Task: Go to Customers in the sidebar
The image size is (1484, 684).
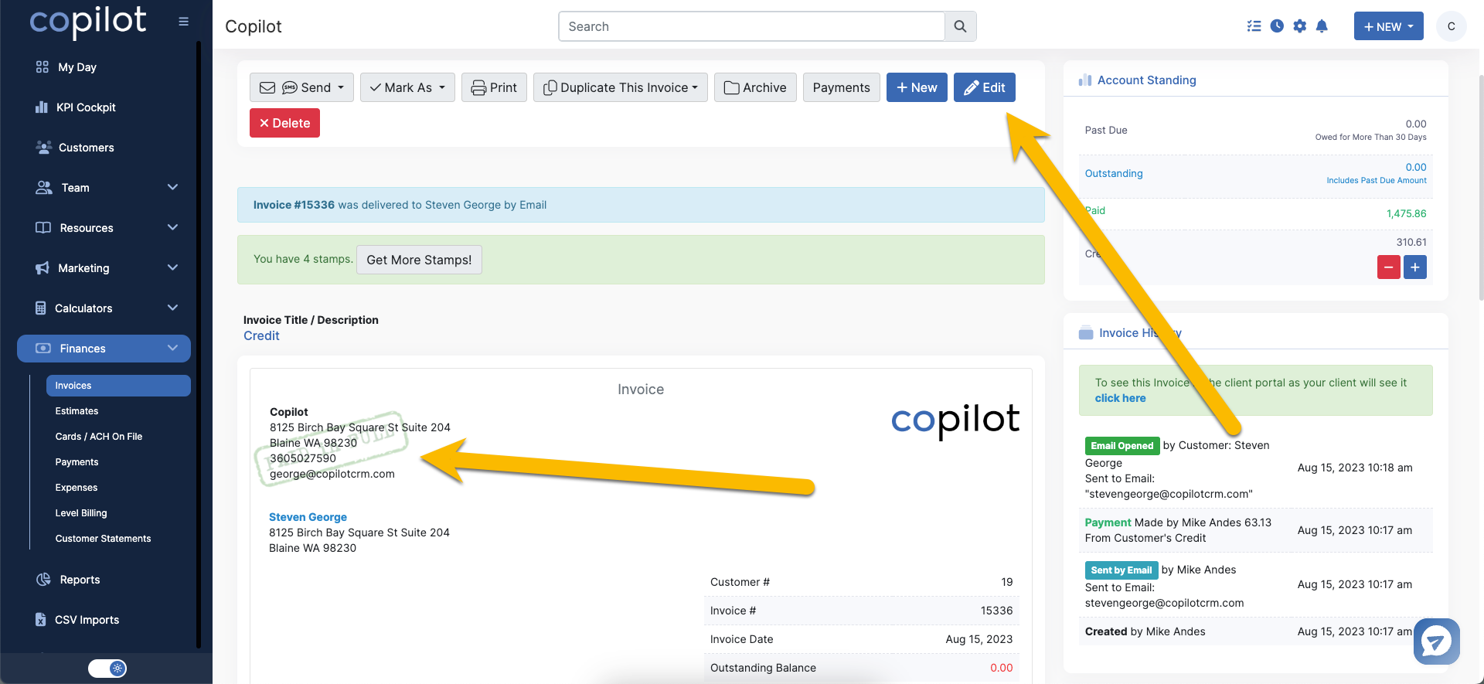Action: (86, 148)
